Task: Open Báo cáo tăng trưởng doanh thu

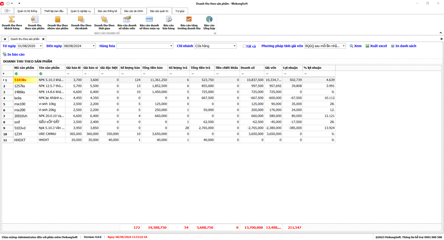Action: pyautogui.click(x=189, y=23)
